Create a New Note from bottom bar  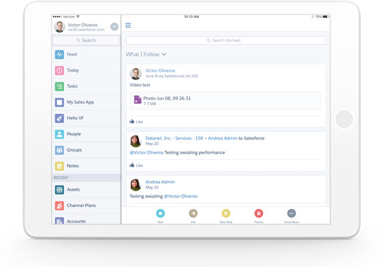click(226, 214)
